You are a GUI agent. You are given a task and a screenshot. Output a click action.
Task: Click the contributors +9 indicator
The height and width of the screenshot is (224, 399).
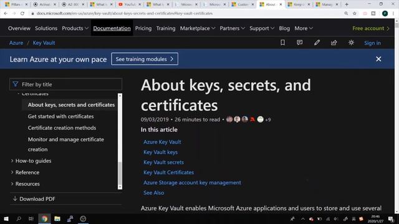[268, 119]
